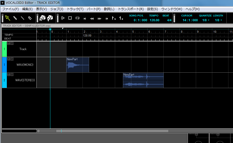Open the トランスポート(R) menu
Viewport: 233px width, 143px height.
tap(131, 9)
